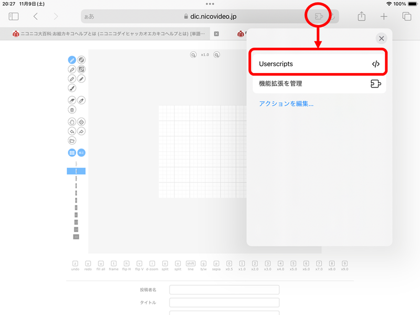Click the b/w shortcut key g

pyautogui.click(x=204, y=266)
